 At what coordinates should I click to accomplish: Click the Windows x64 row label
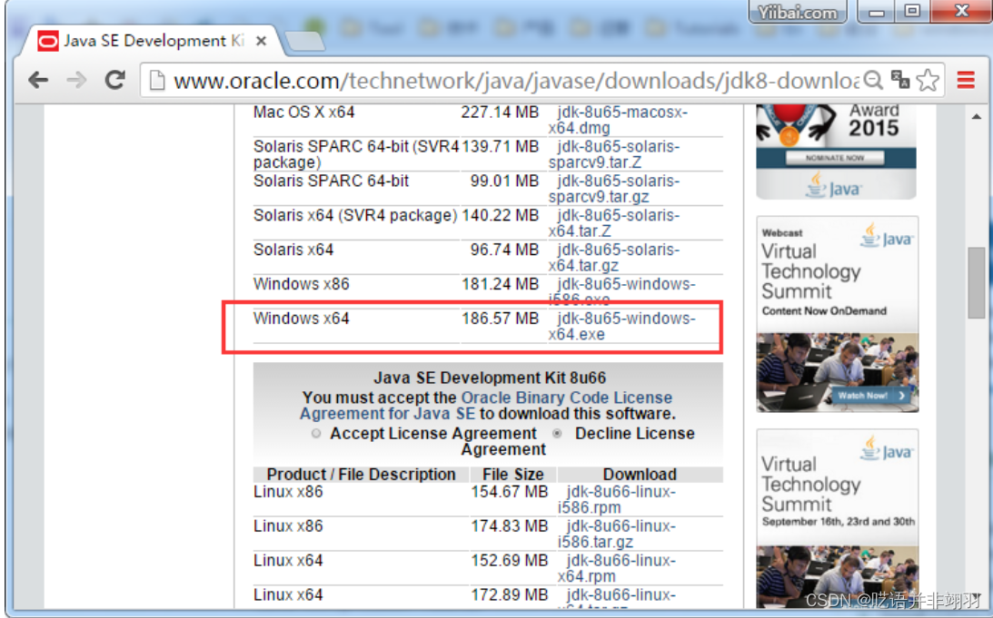click(x=302, y=319)
